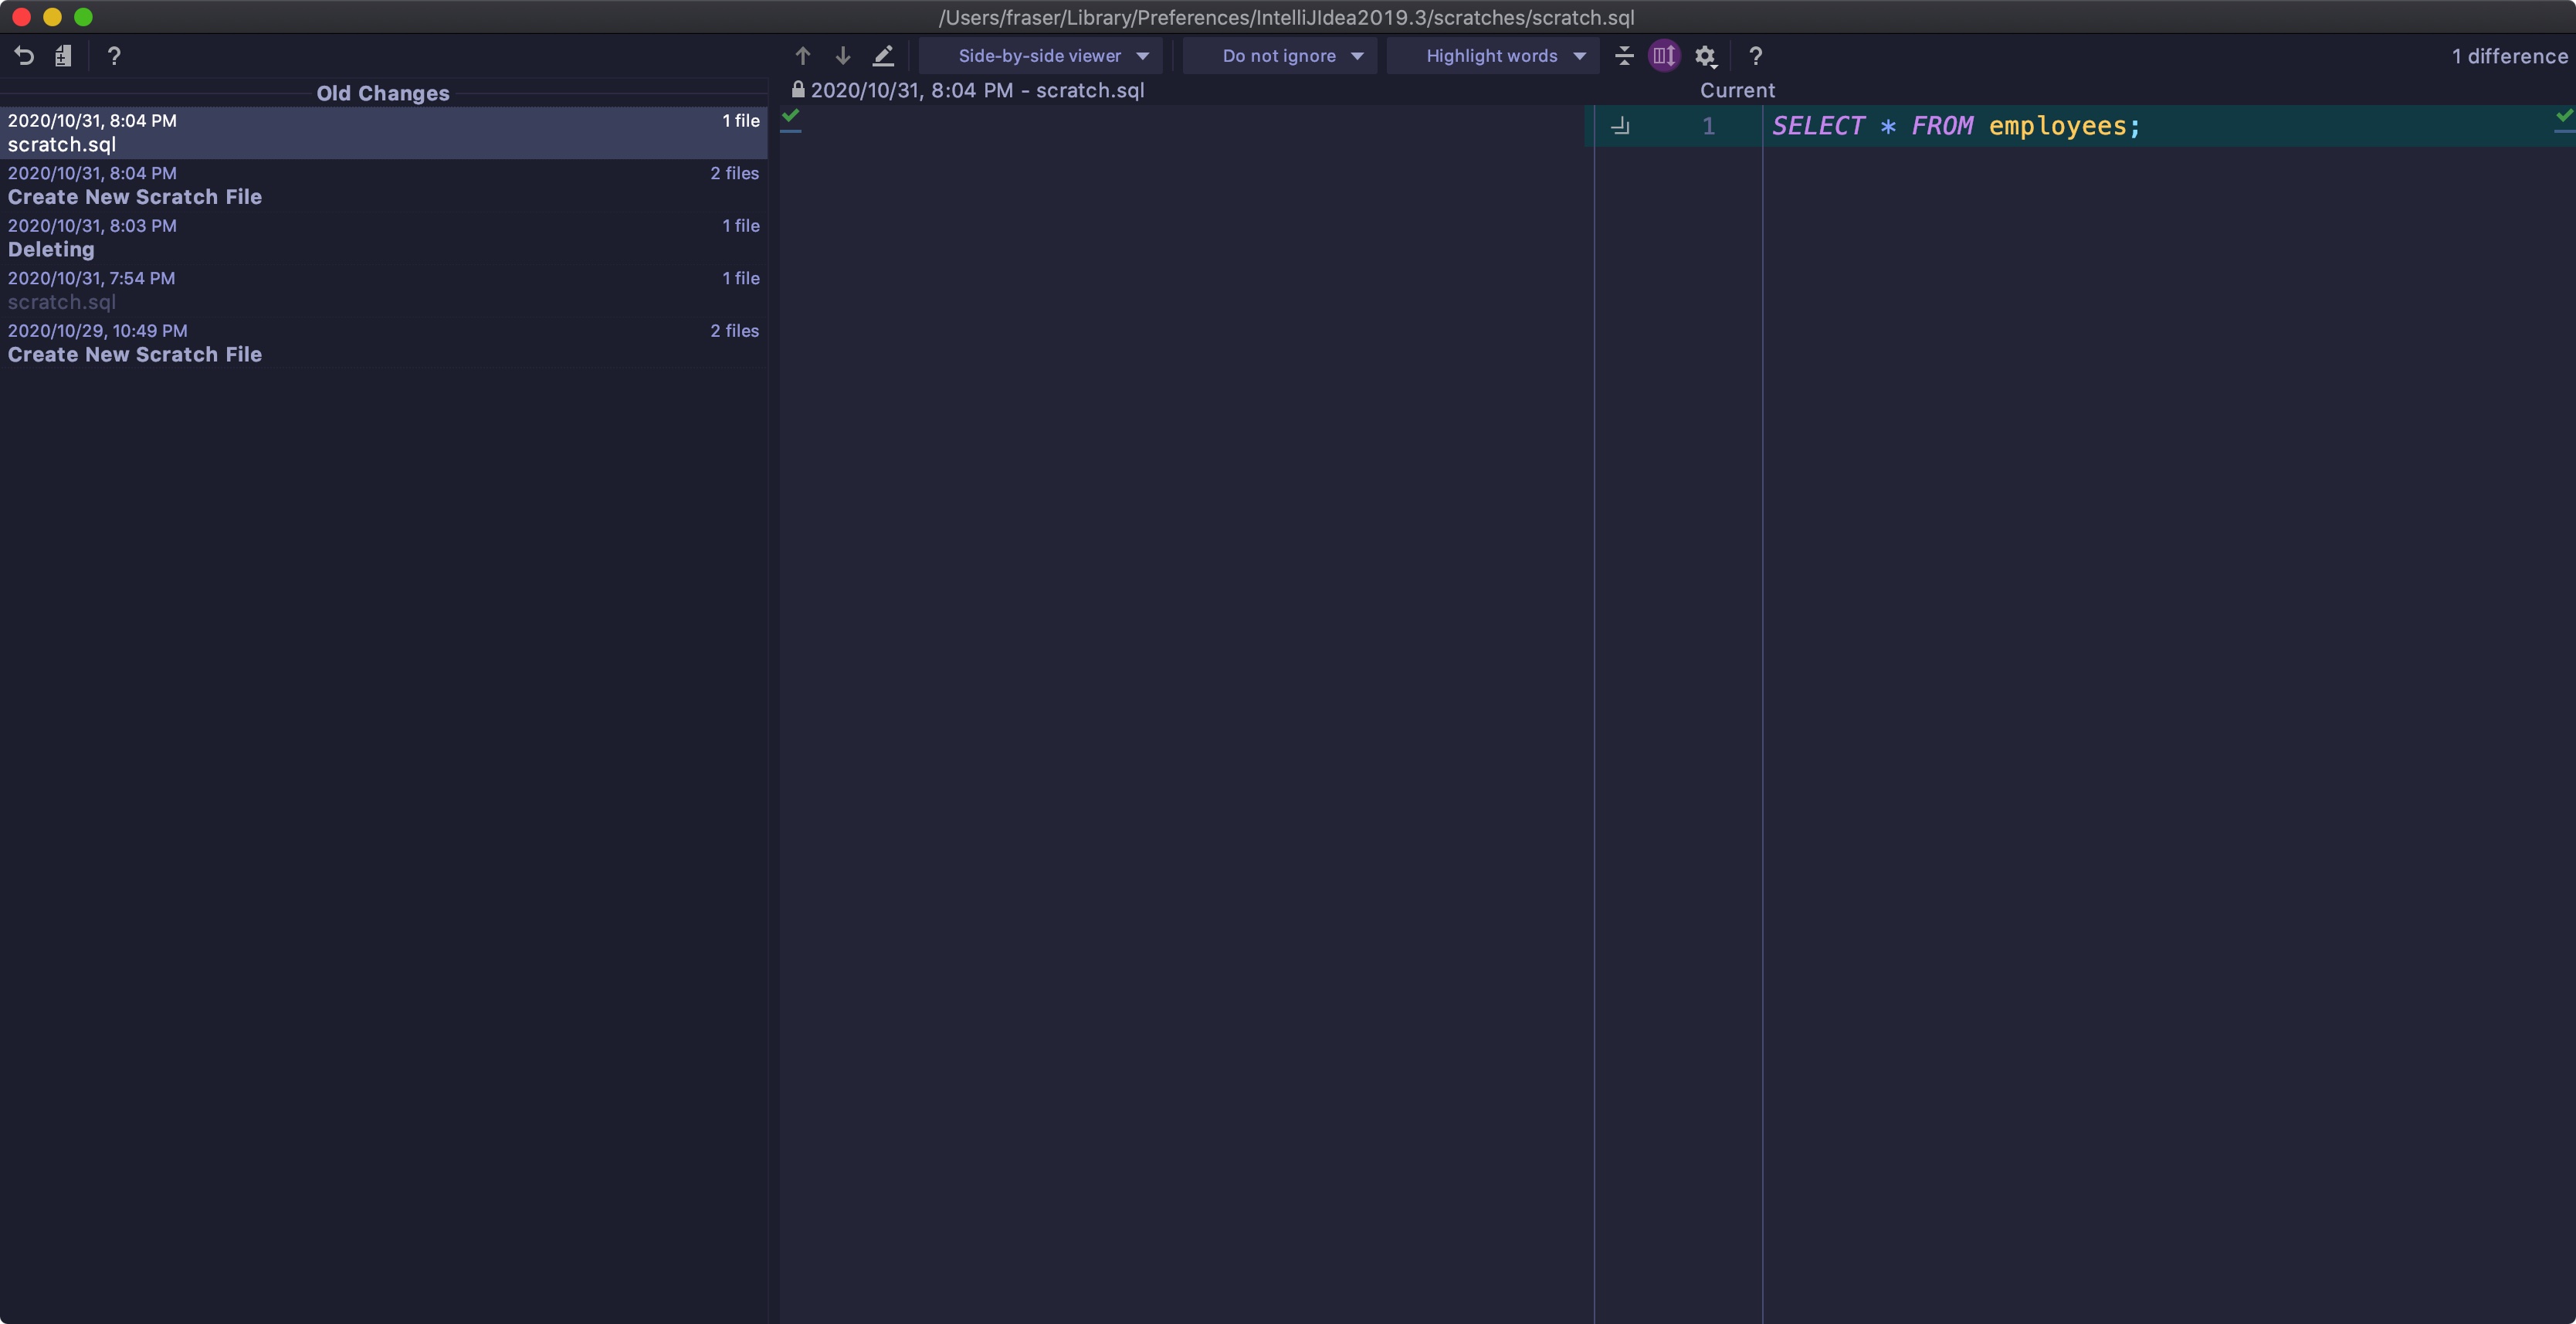Click the SELECT statement line in the Current pane
Image resolution: width=2576 pixels, height=1324 pixels.
(1955, 126)
